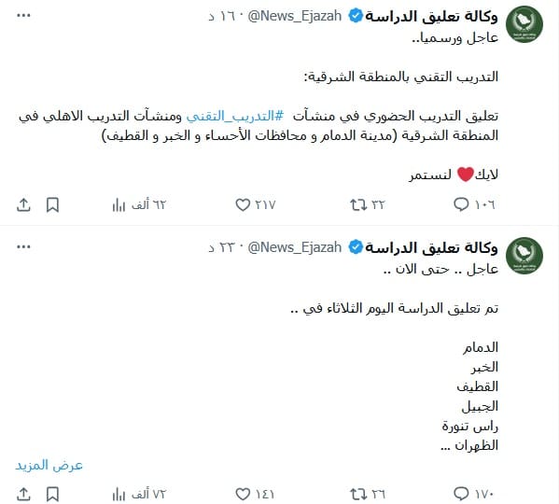Expand the second tweet with عرض المزيد
Screen dimensions: 559x504
pyautogui.click(x=49, y=465)
